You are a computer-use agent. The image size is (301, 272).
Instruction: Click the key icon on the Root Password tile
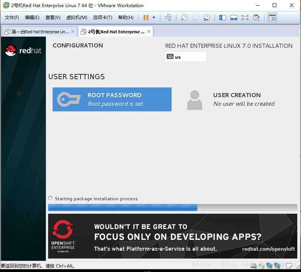click(x=69, y=99)
